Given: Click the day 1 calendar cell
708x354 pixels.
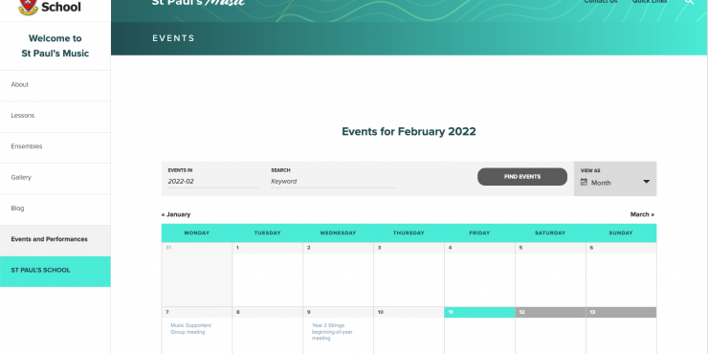Looking at the screenshot, I should [267, 275].
